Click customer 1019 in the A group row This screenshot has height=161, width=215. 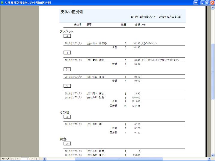pyautogui.click(x=97, y=43)
